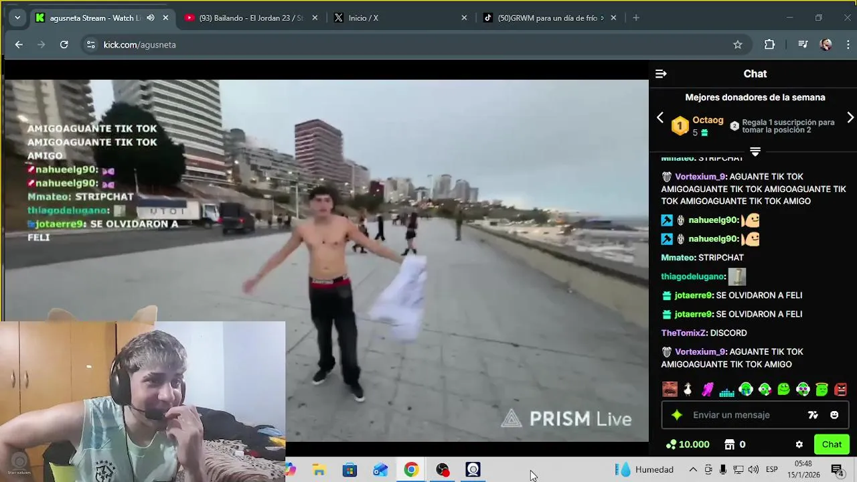Open thiagodelugano username in chat
Screen dimensions: 857x482
pyautogui.click(x=693, y=276)
